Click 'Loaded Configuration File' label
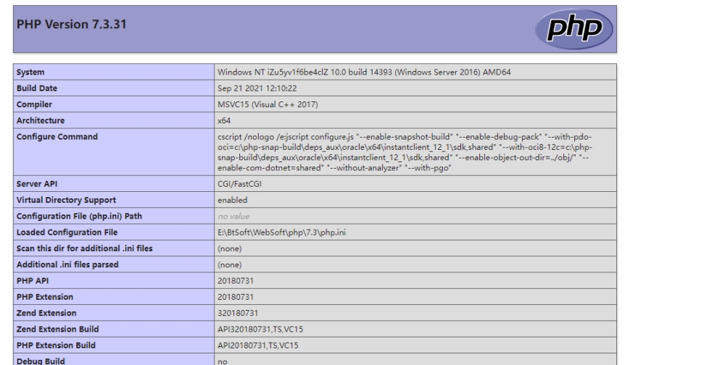The image size is (725, 365). pos(67,232)
